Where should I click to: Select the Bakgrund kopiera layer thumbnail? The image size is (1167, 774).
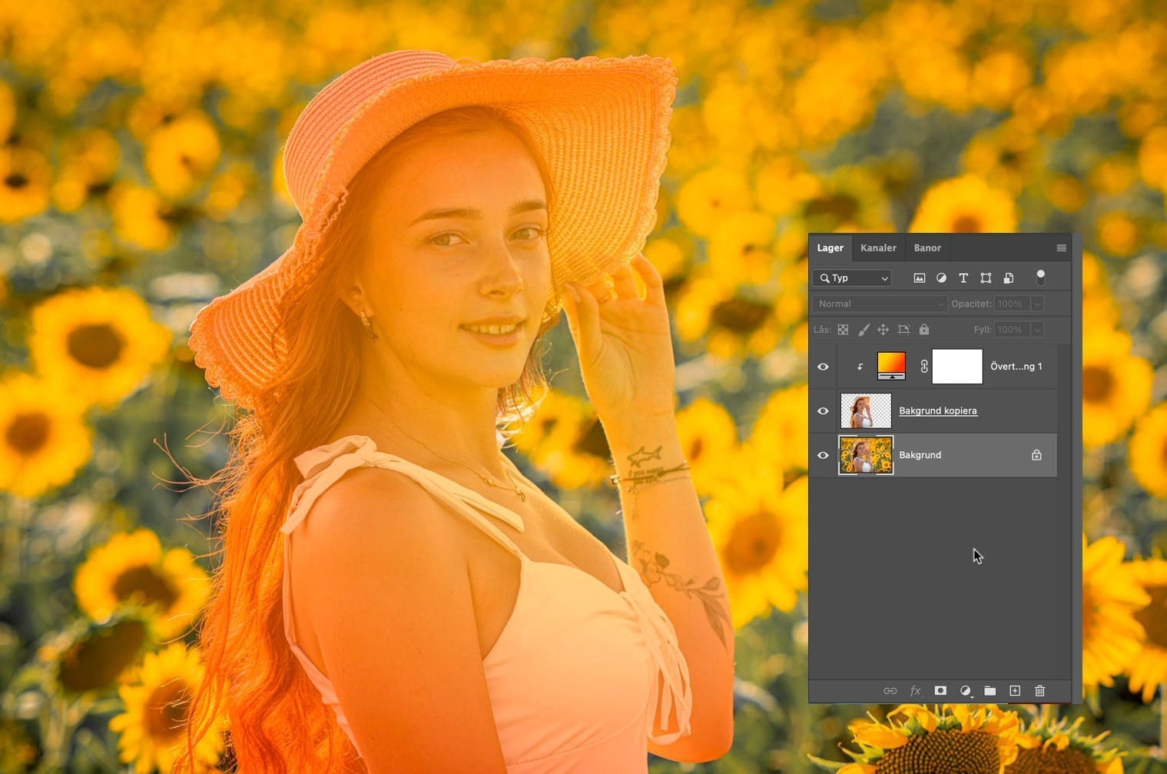click(866, 410)
